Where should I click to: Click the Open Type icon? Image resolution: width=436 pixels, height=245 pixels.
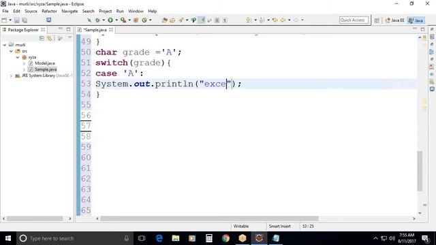point(165,20)
